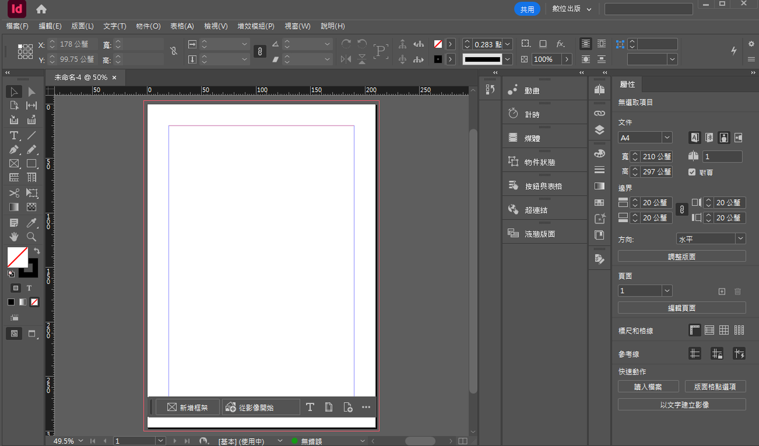Add a new page with the plus icon
Screen dimensions: 759x446
[x=722, y=291]
